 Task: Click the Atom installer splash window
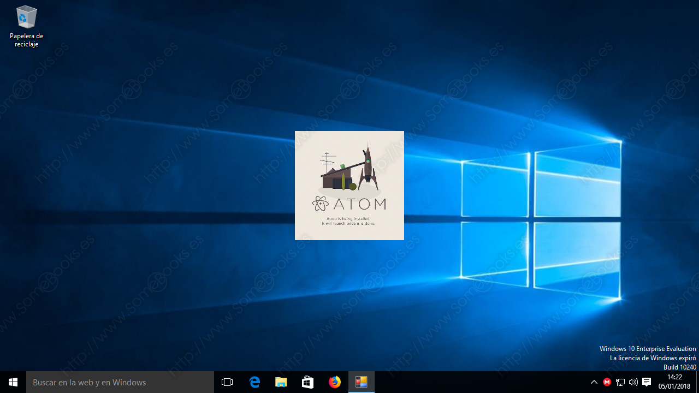(x=349, y=186)
